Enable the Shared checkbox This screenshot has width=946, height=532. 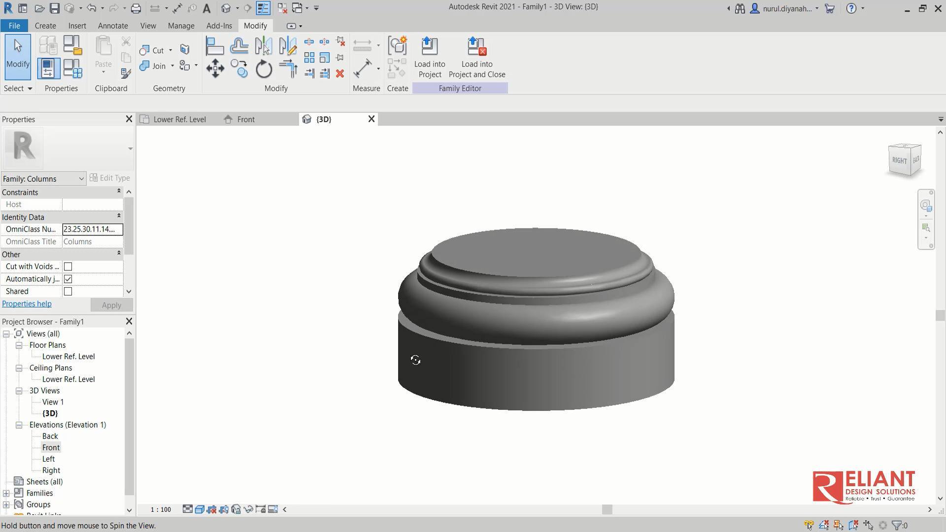point(68,292)
